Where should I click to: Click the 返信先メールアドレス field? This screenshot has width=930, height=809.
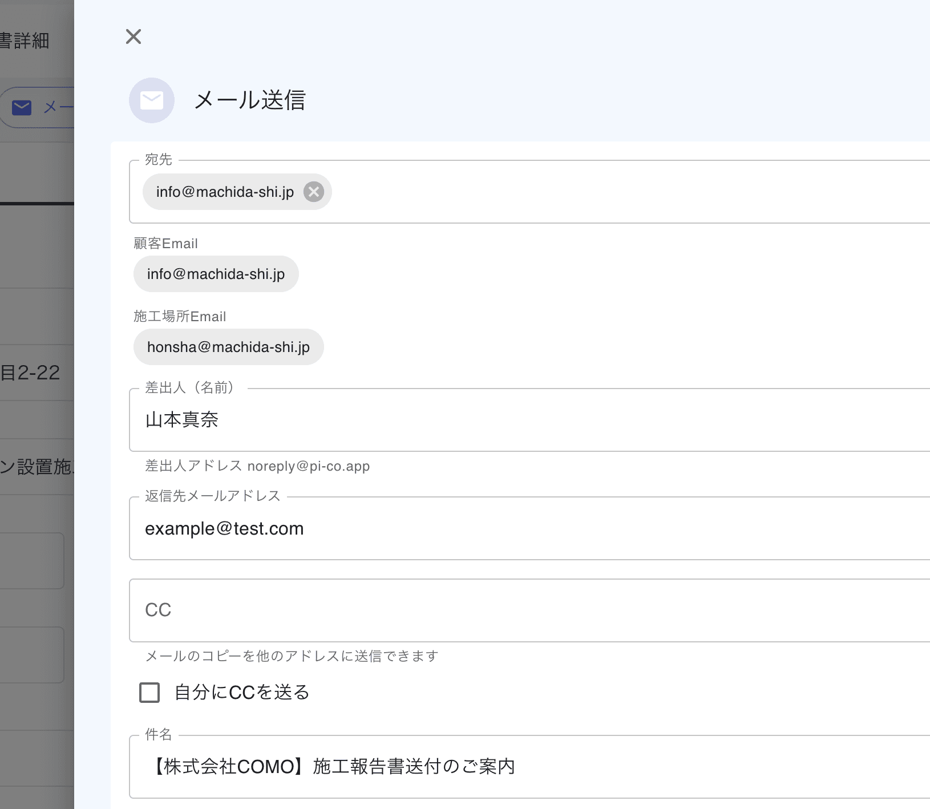tap(399, 528)
